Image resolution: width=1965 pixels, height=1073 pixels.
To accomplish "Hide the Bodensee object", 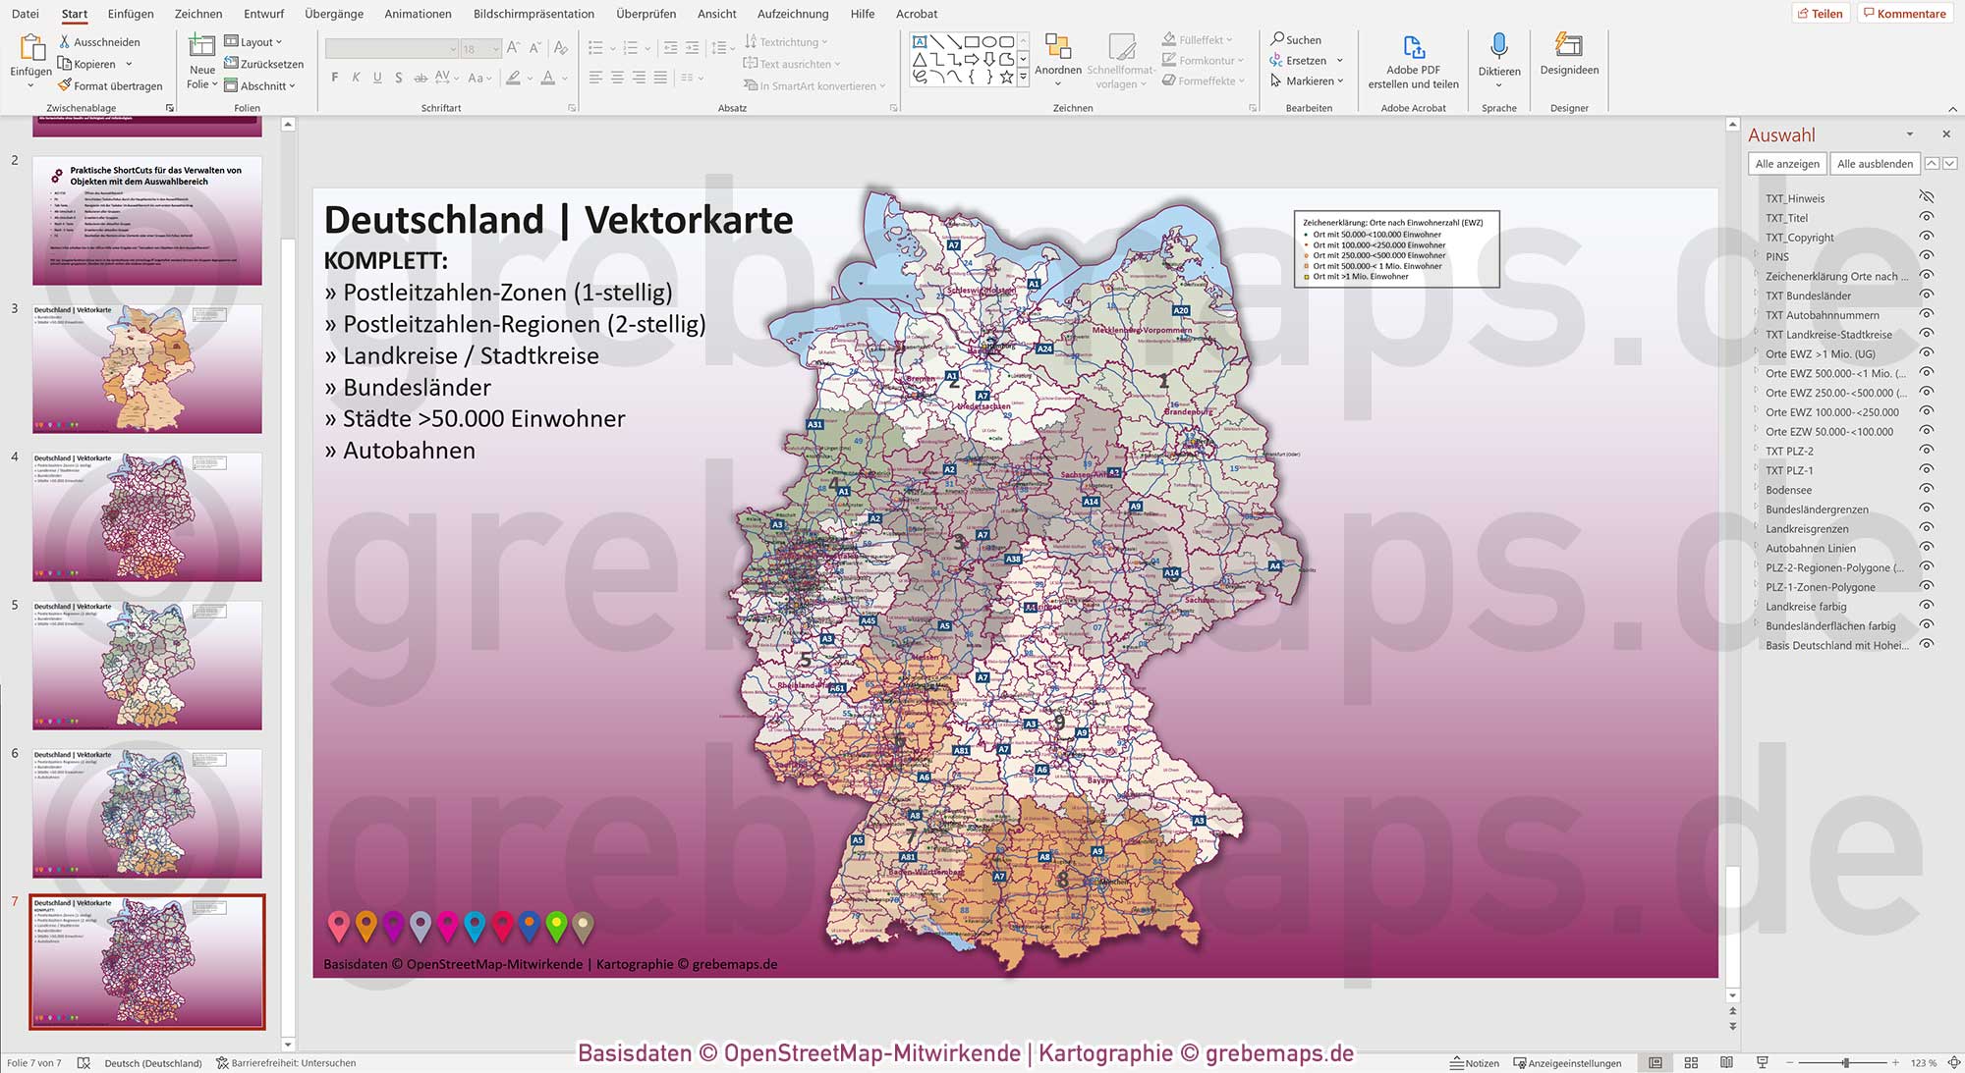I will (1926, 489).
